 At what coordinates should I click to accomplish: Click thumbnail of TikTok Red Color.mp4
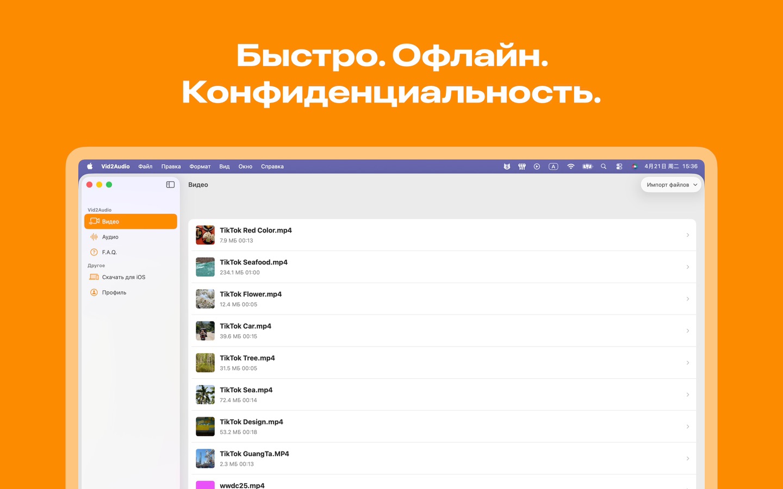pyautogui.click(x=205, y=235)
